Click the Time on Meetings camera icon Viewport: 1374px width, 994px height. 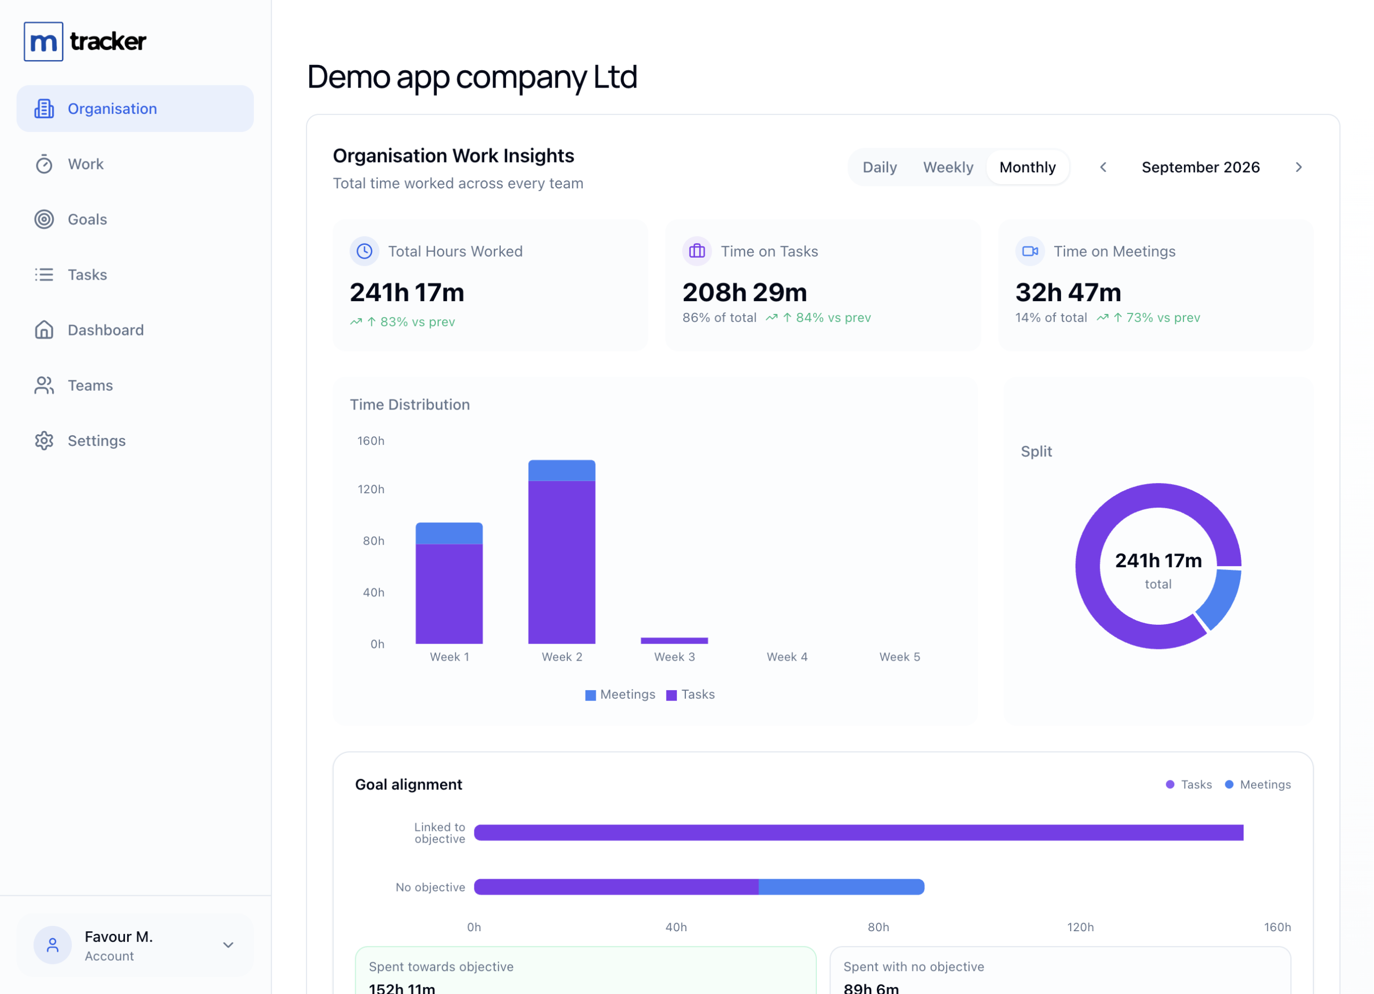coord(1030,251)
